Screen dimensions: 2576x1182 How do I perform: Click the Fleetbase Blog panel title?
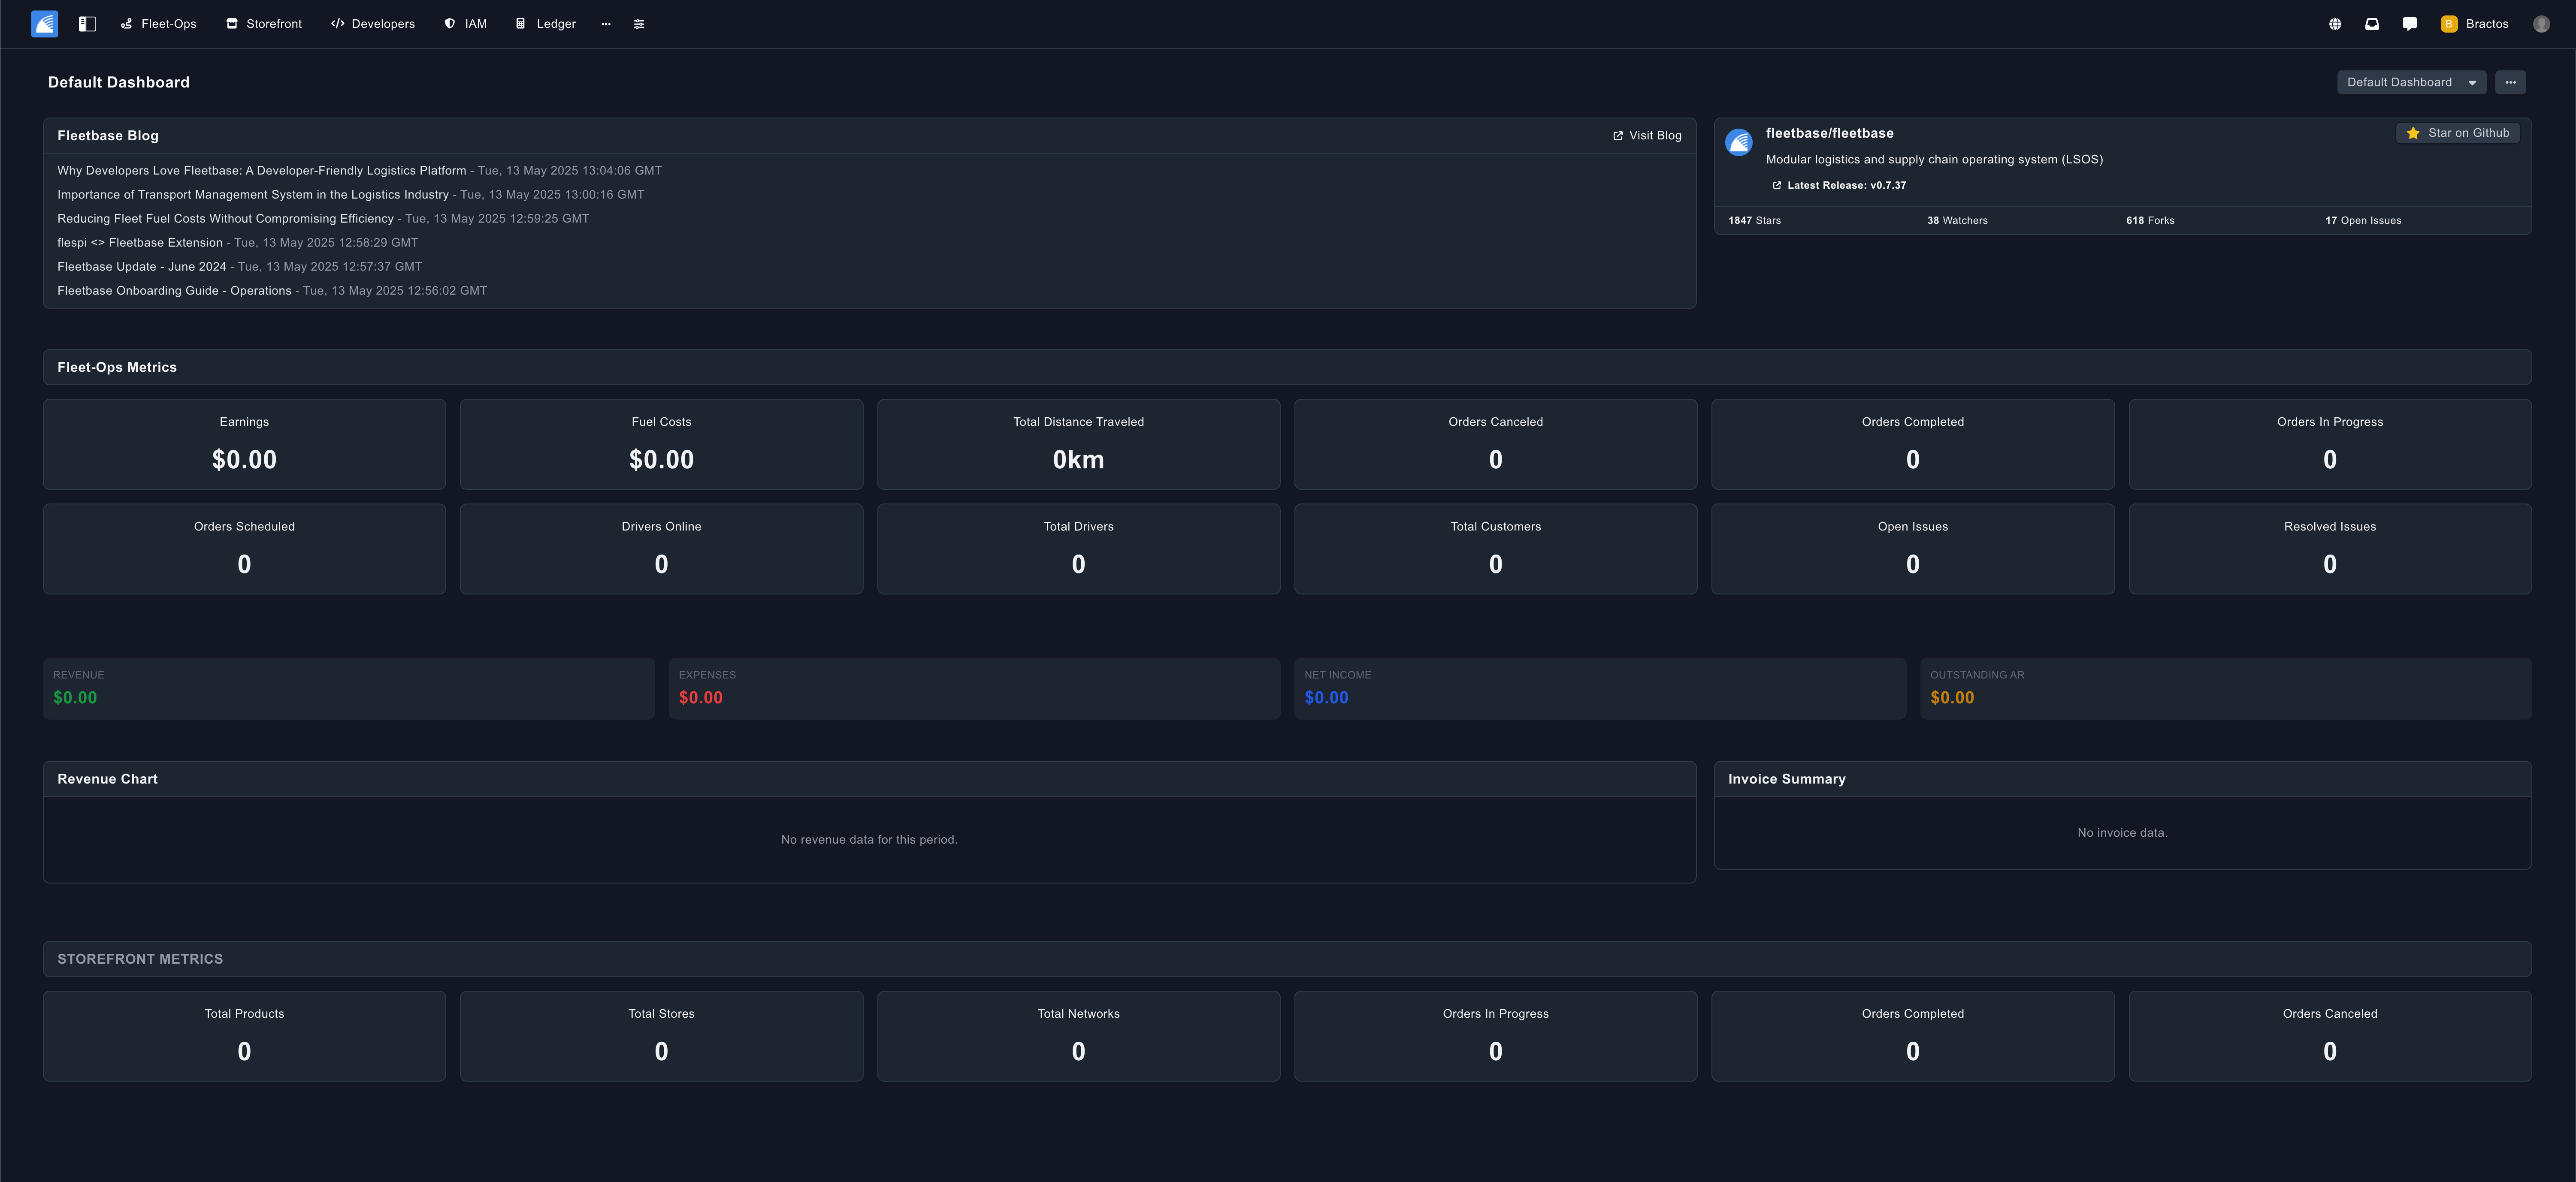[x=108, y=136]
